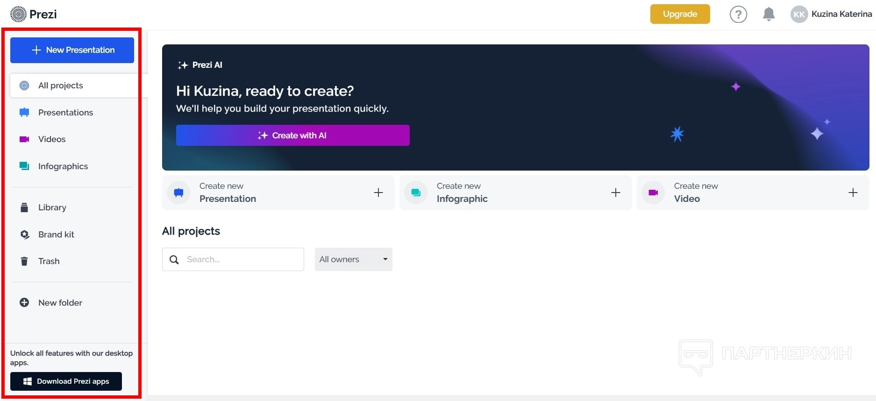
Task: Click the New folder plus icon
Action: point(24,302)
